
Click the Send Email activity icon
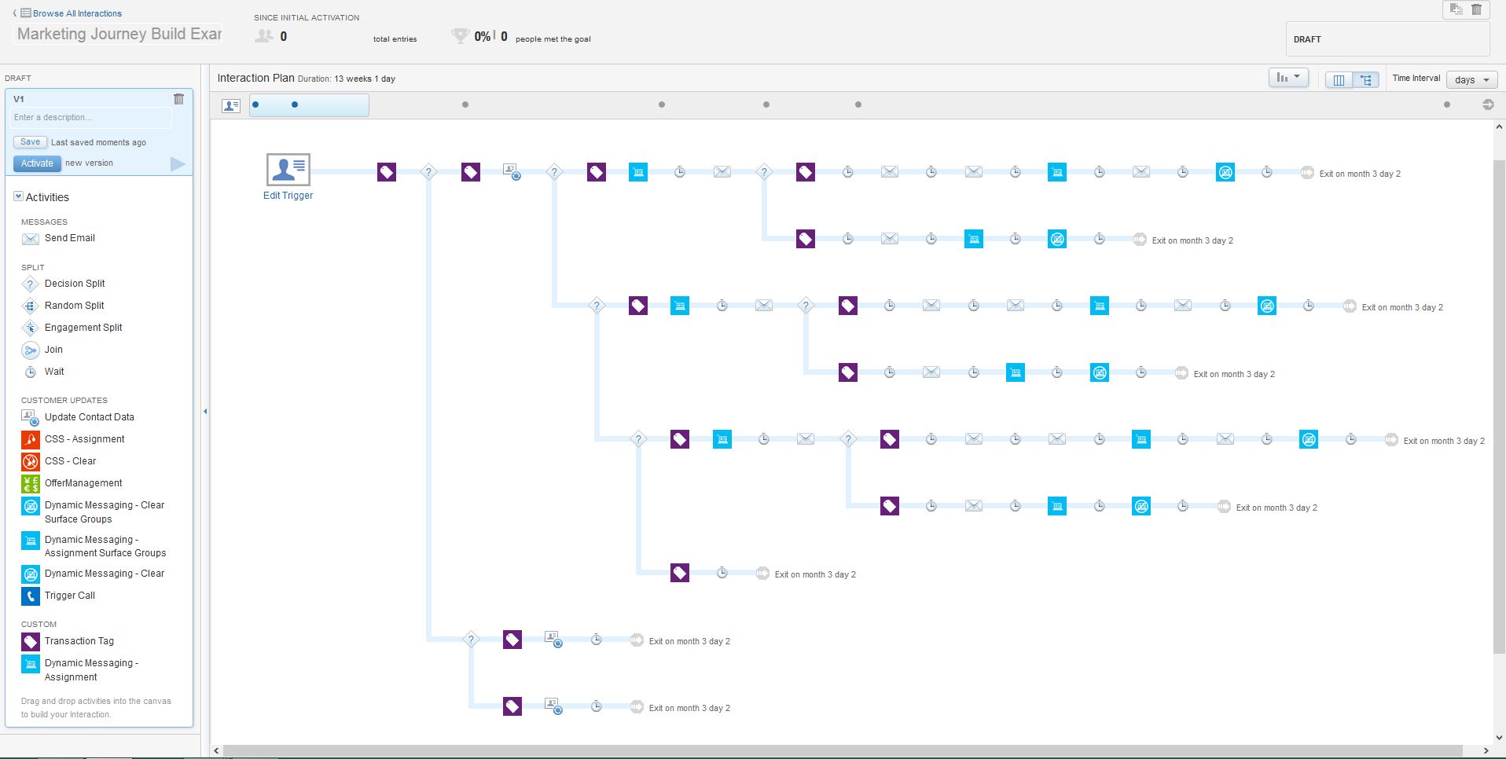click(x=30, y=239)
